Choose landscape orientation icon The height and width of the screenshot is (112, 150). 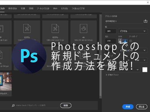point(125,41)
